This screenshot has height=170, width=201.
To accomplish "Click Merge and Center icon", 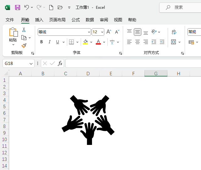I will tap(174, 42).
